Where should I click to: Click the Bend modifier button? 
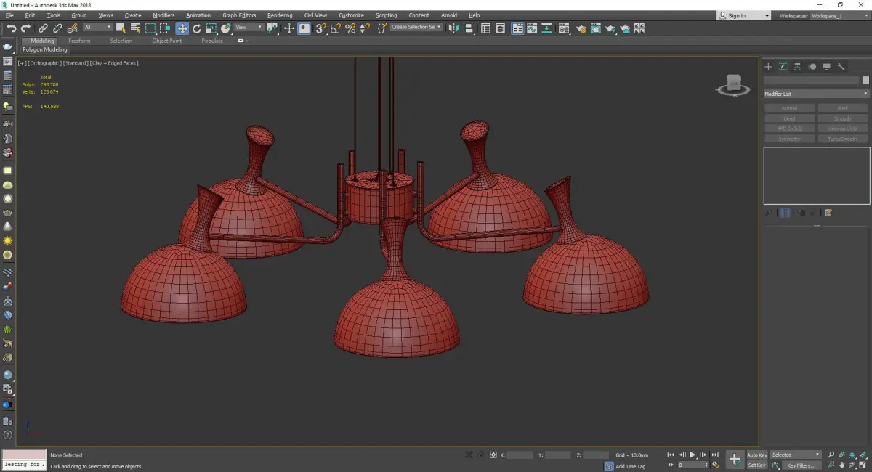[789, 118]
